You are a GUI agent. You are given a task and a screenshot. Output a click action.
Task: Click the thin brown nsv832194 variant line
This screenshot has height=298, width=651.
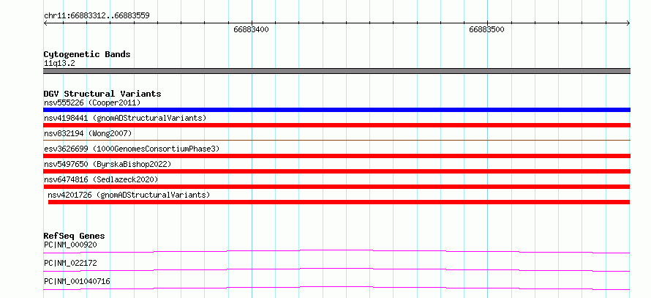336,141
